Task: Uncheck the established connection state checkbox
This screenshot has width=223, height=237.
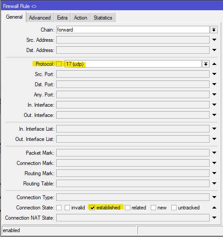Action: tap(92, 208)
